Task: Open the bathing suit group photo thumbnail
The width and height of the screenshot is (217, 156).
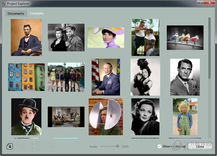Action: [66, 77]
